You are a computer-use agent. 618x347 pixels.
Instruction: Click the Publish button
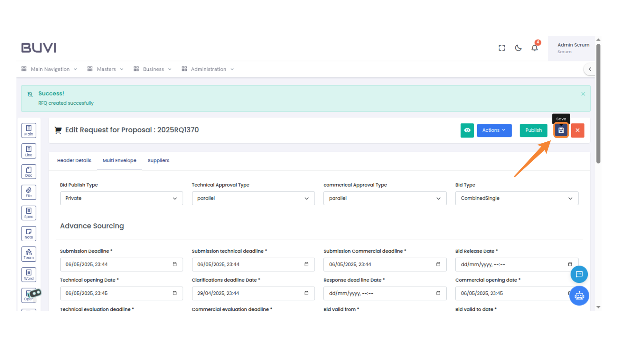pyautogui.click(x=533, y=130)
